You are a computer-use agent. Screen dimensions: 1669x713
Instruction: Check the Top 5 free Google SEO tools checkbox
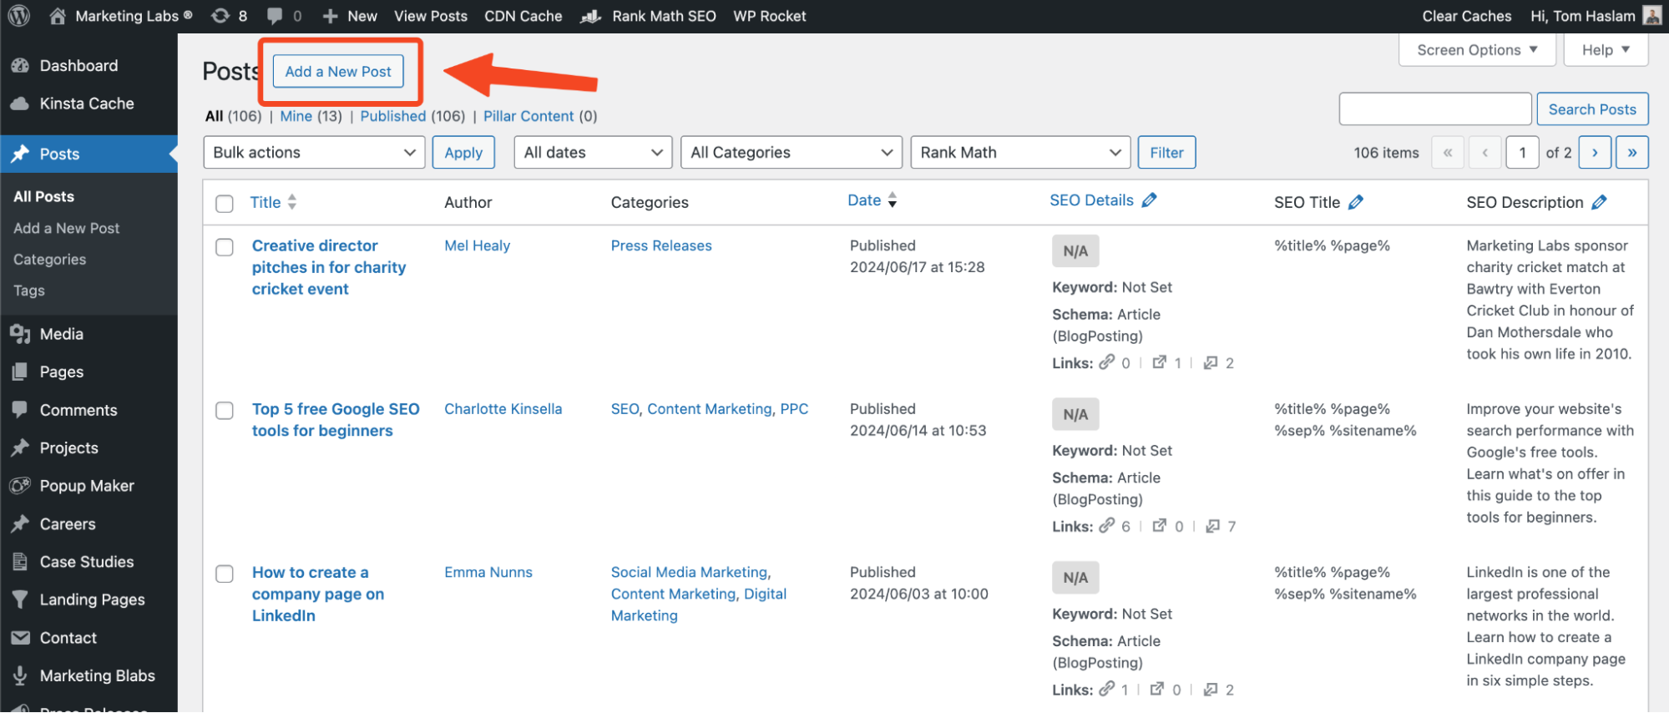(225, 411)
